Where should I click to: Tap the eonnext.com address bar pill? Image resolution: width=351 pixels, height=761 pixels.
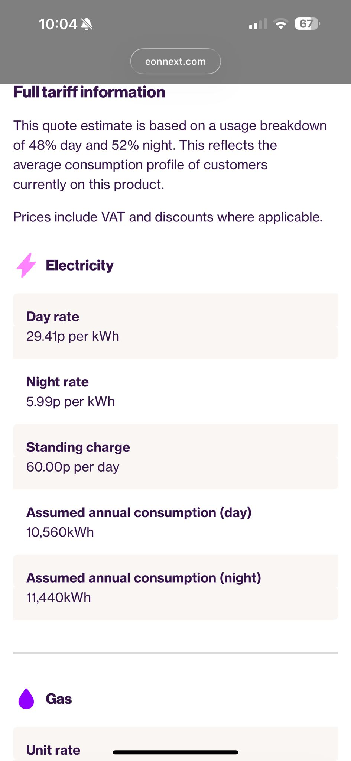[x=175, y=61]
